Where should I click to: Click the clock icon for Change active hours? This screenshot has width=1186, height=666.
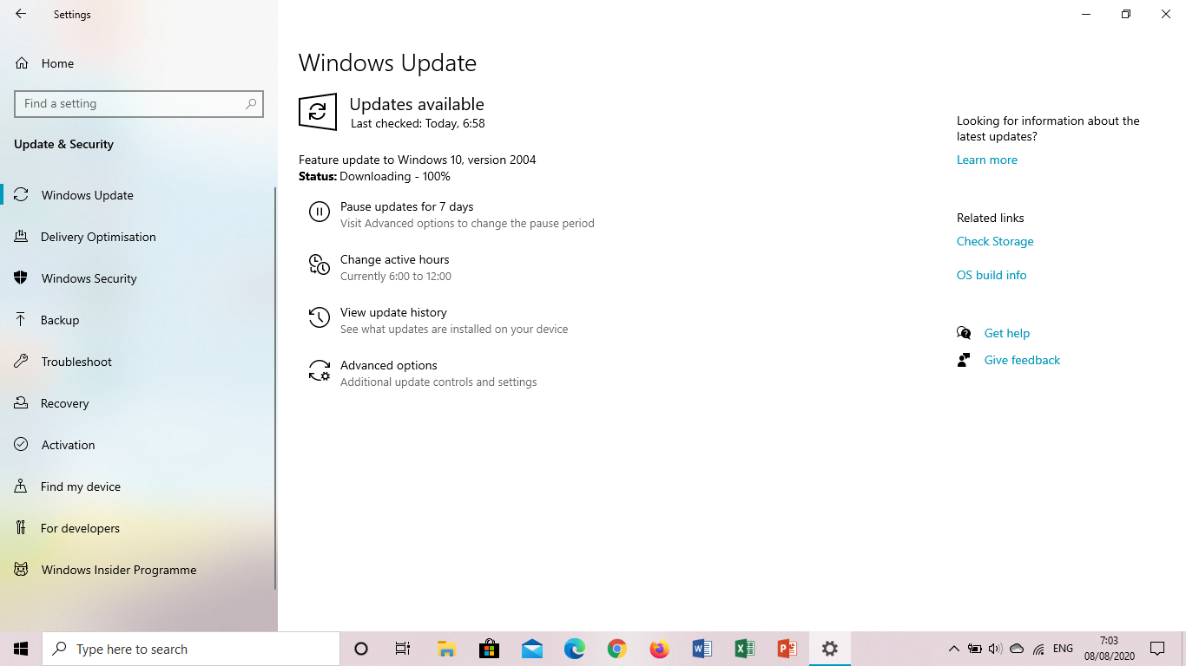click(320, 264)
